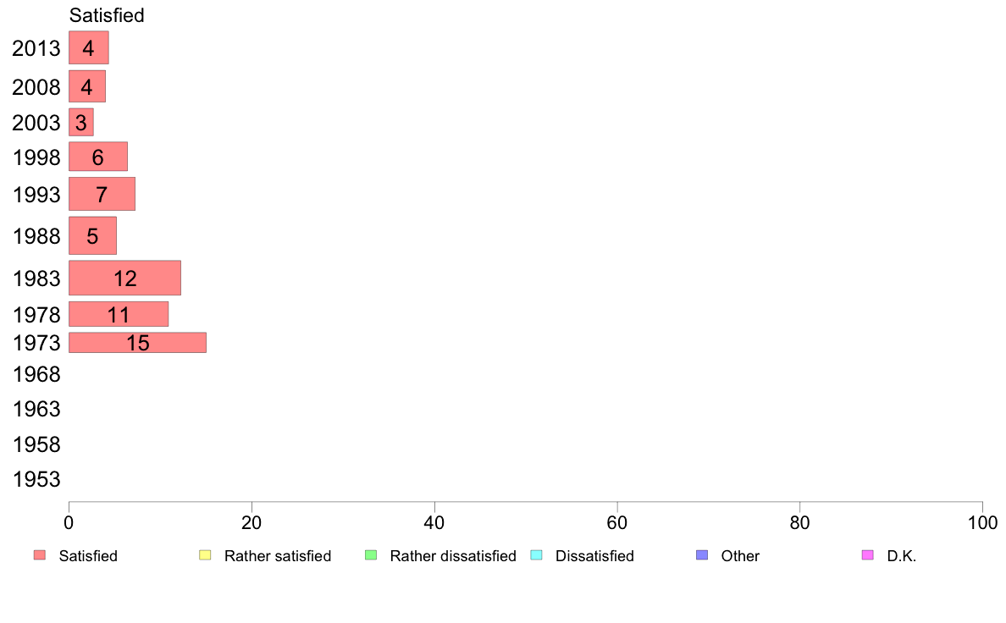Click the 1968 year label
The height and width of the screenshot is (623, 1006).
[36, 374]
